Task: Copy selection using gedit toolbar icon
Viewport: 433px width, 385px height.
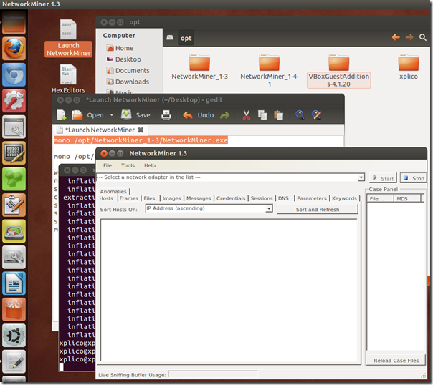Action: point(262,115)
